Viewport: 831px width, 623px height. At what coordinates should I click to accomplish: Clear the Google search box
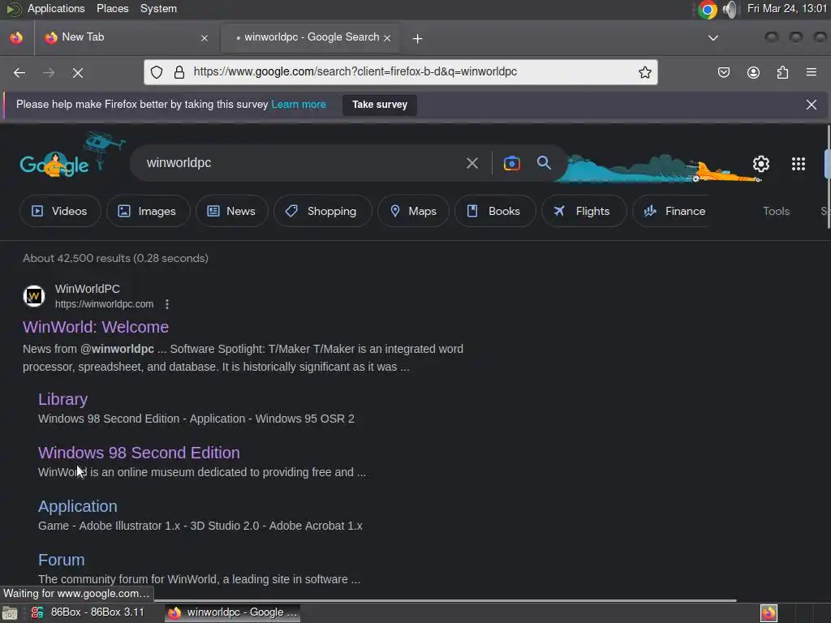click(471, 163)
